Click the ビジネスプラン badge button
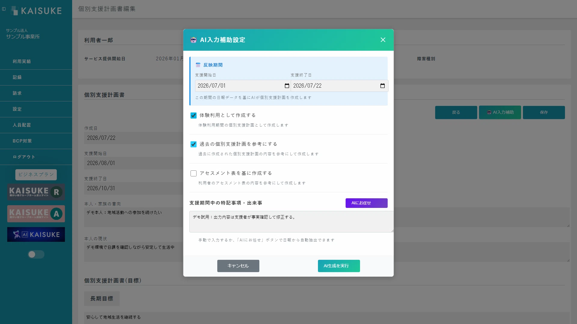577x324 pixels. tap(36, 175)
